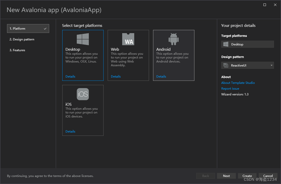Close the New Avalonia app dialog
Image resolution: width=281 pixels, height=184 pixels.
[275, 5]
